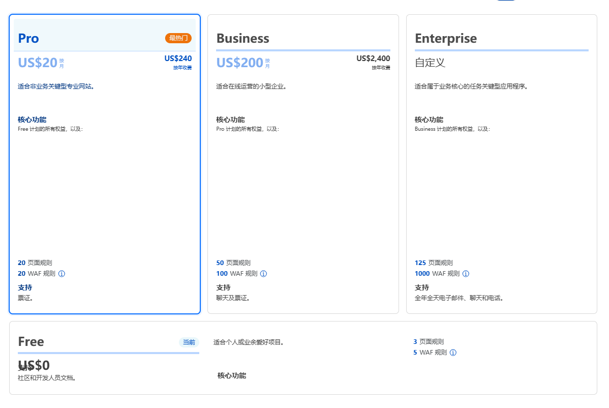Open info icon beside Enterprise's 1000 WAF 规则
This screenshot has height=408, width=609.
coord(465,274)
